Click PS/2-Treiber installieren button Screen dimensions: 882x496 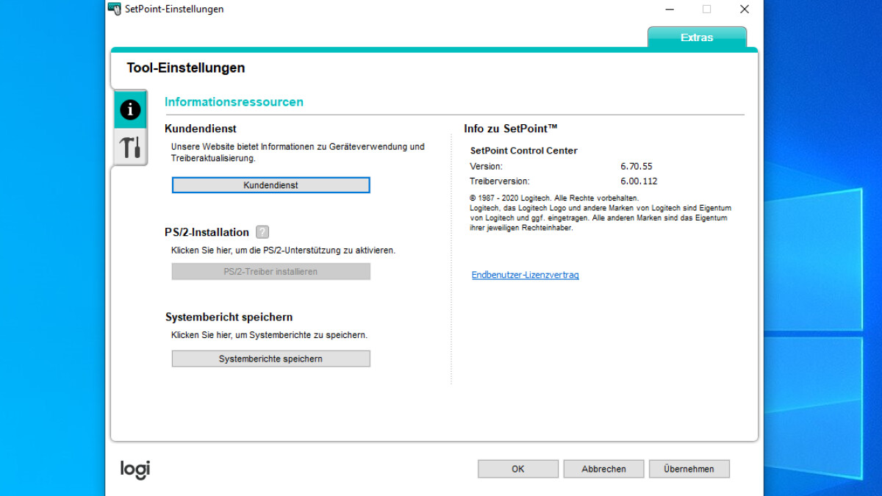pos(270,272)
